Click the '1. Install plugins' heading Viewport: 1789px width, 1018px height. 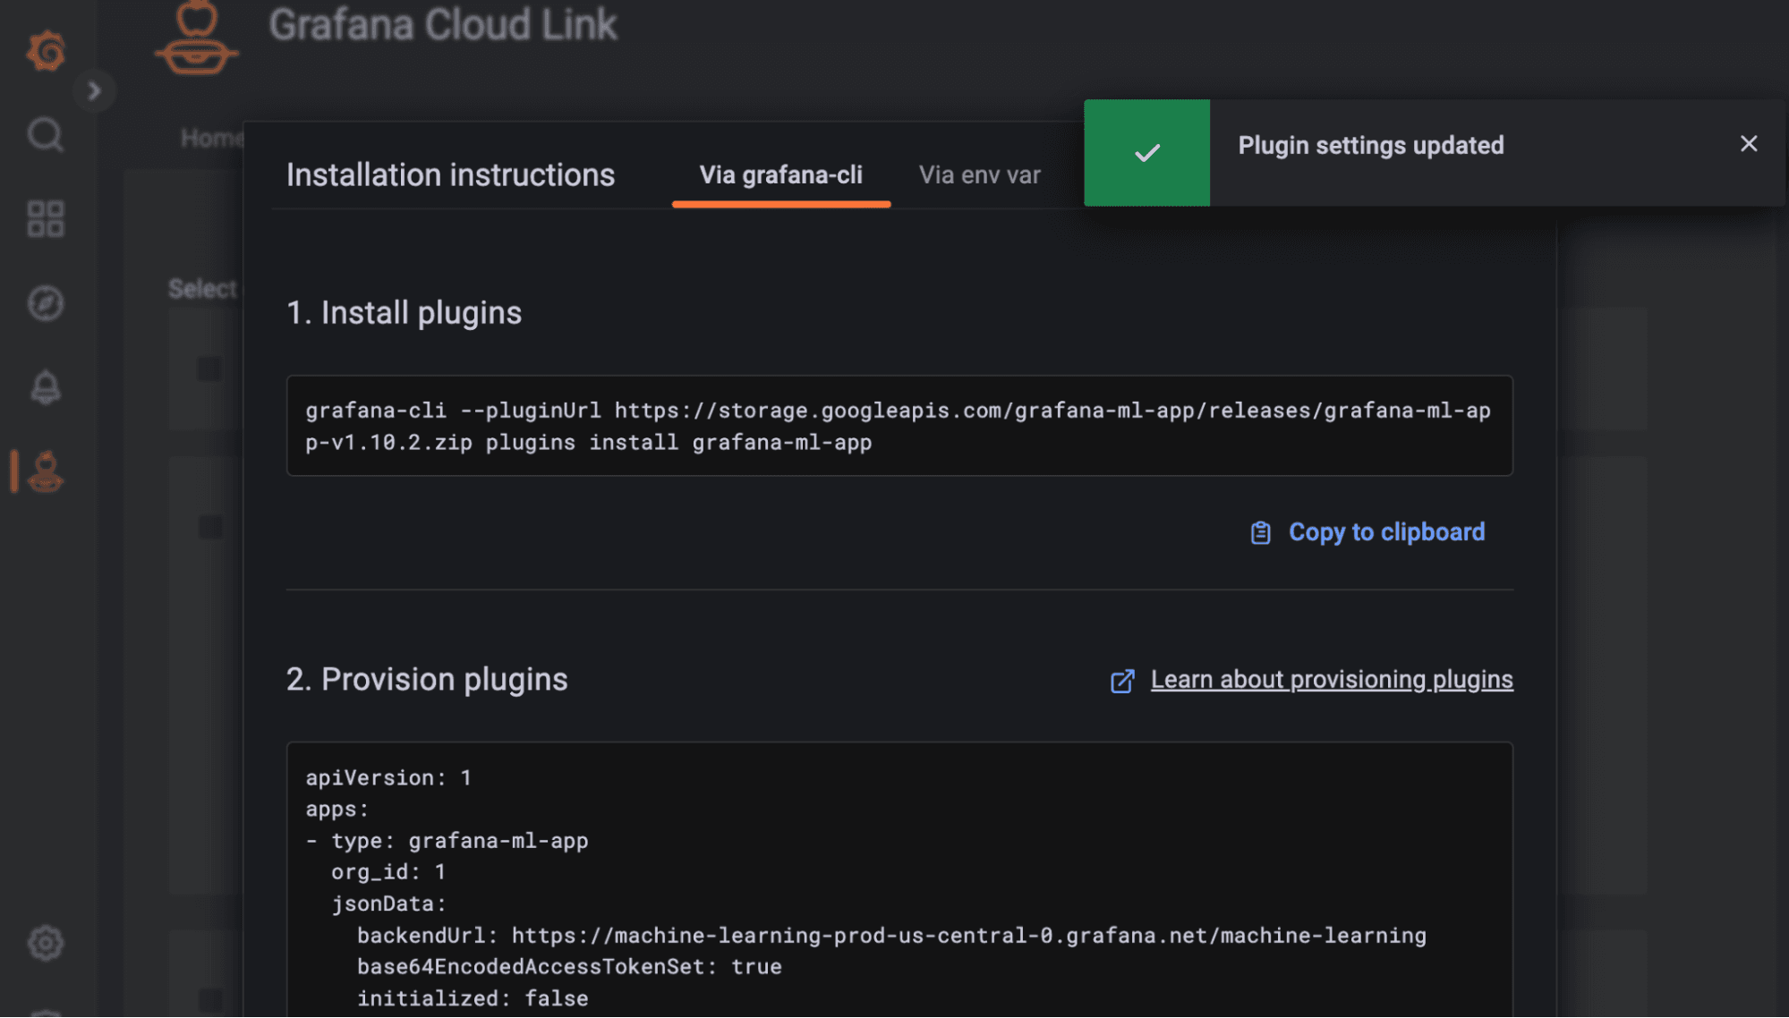point(404,313)
